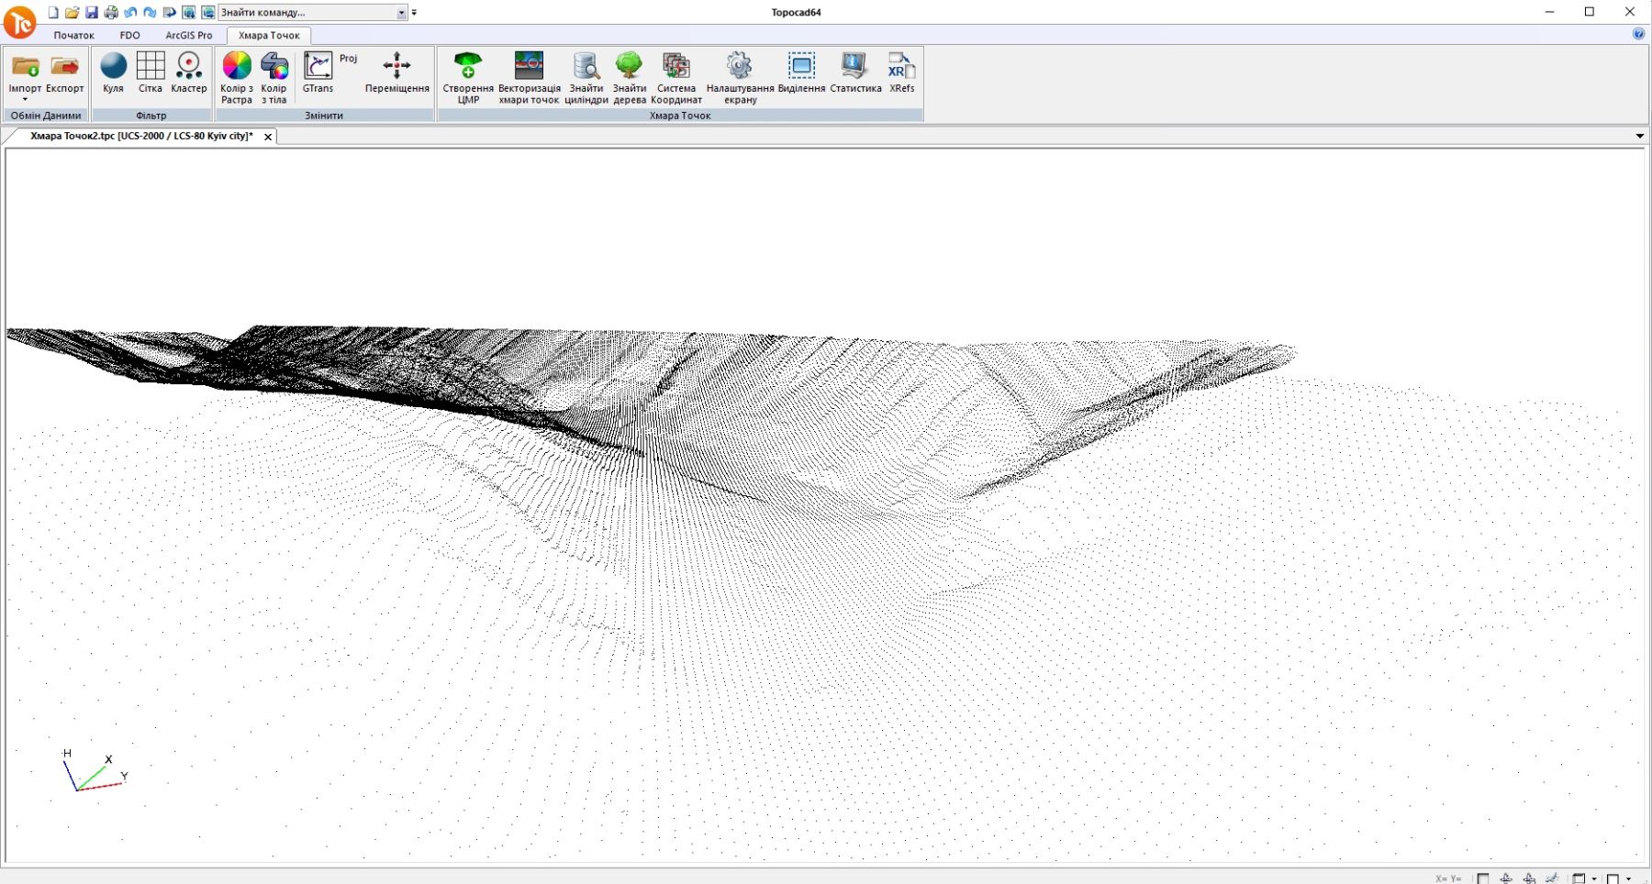Select the Хмара Точок2.tpc document tab
1652x884 pixels.
coord(141,136)
